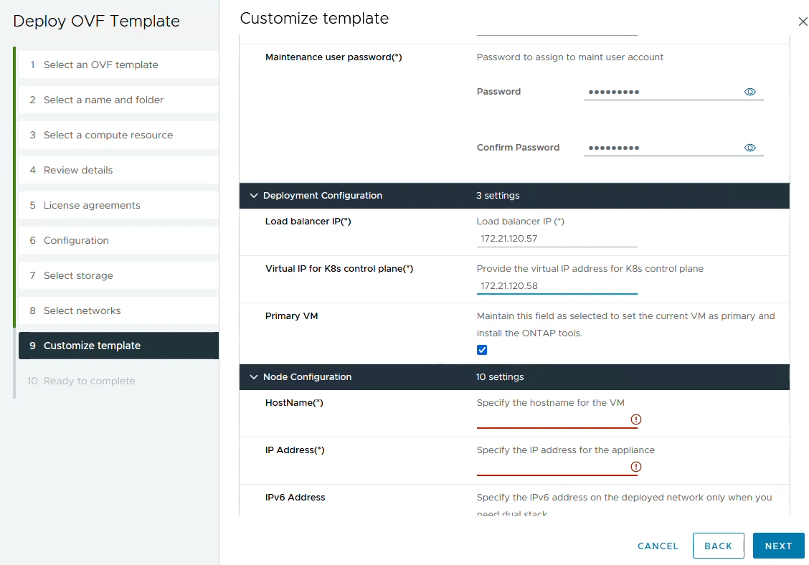Go to step 1 Select an OVF template
This screenshot has width=809, height=565.
tap(100, 65)
